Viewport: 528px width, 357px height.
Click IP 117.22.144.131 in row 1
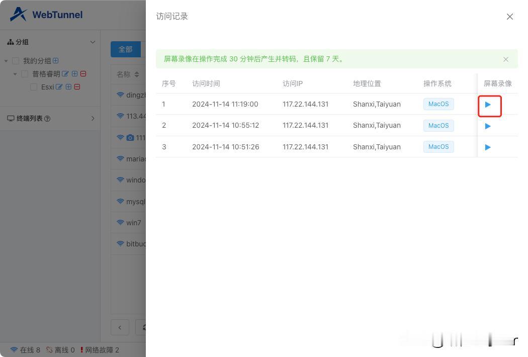[305, 105]
